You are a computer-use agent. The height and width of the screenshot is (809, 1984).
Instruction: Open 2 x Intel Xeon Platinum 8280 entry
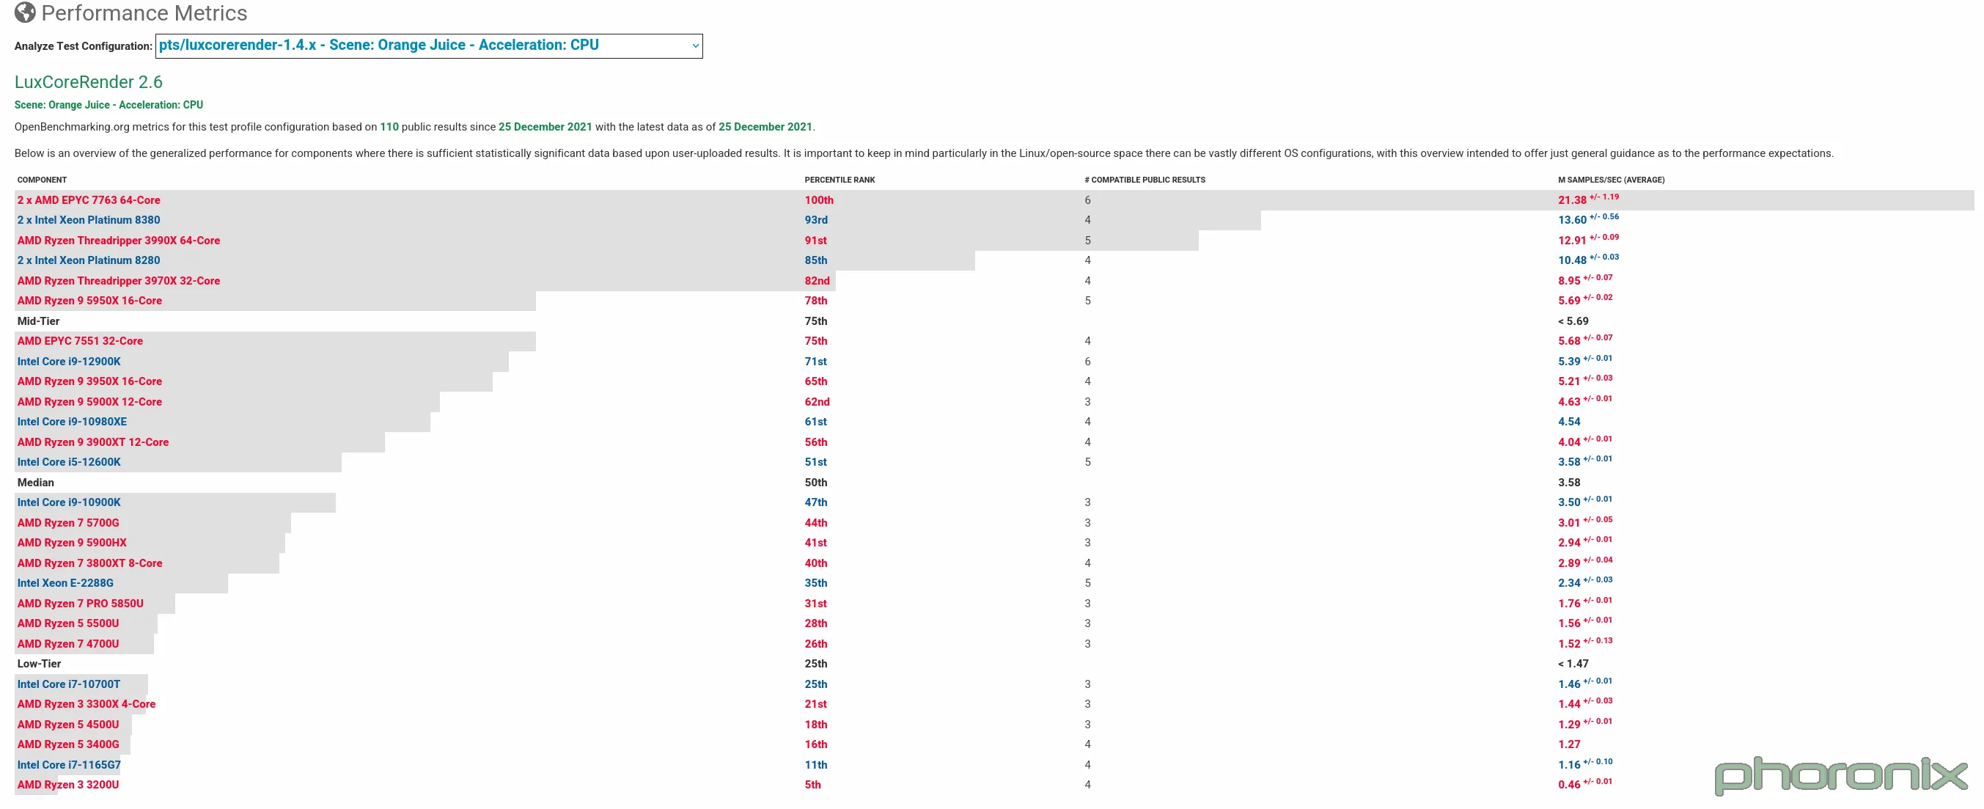click(x=89, y=260)
